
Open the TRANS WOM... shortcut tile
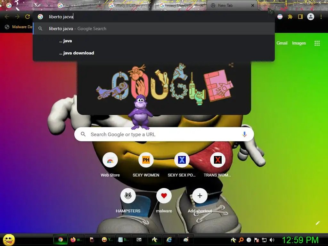(217, 165)
